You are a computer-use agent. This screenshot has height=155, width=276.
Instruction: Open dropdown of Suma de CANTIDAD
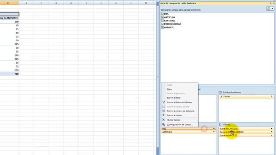tap(272, 129)
